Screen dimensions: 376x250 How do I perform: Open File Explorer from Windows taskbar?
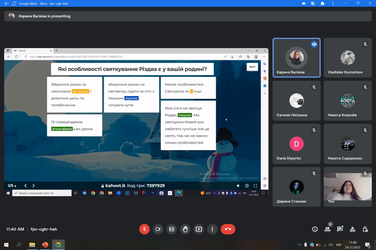coord(32,245)
